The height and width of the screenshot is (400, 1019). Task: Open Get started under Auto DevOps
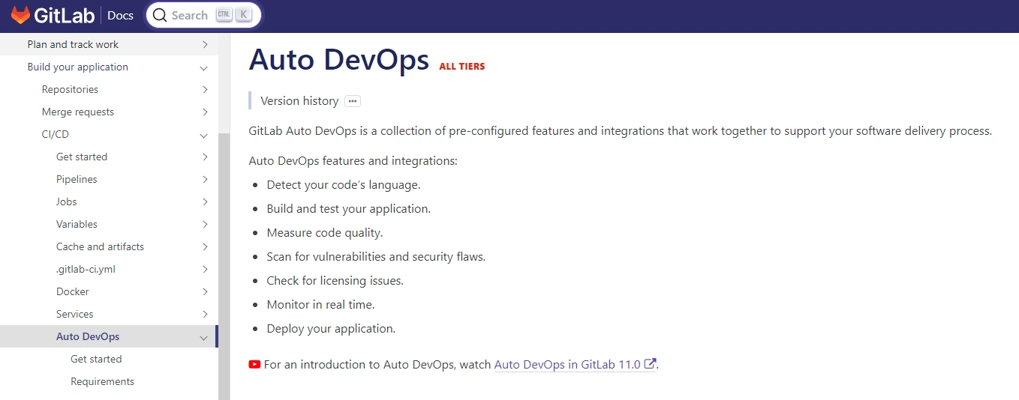[x=96, y=359]
